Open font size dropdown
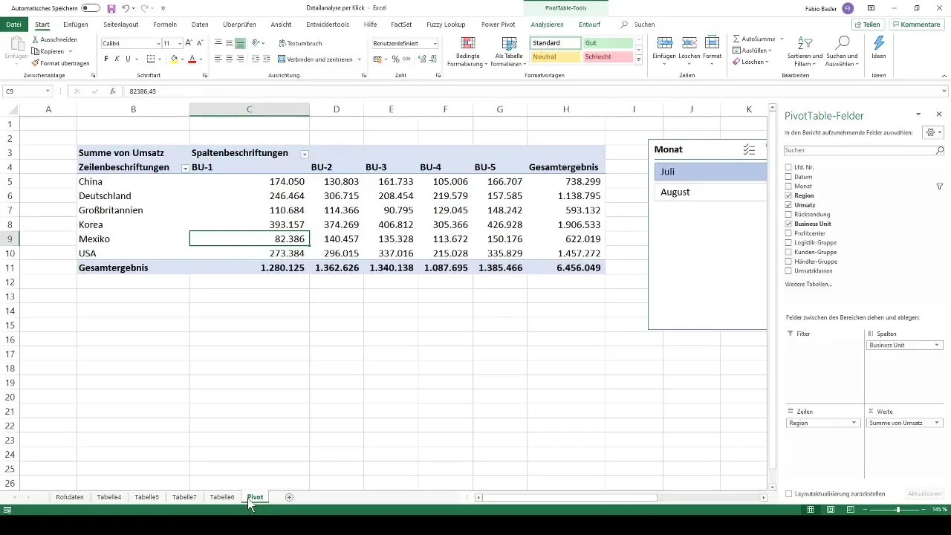The image size is (951, 535). tap(179, 44)
